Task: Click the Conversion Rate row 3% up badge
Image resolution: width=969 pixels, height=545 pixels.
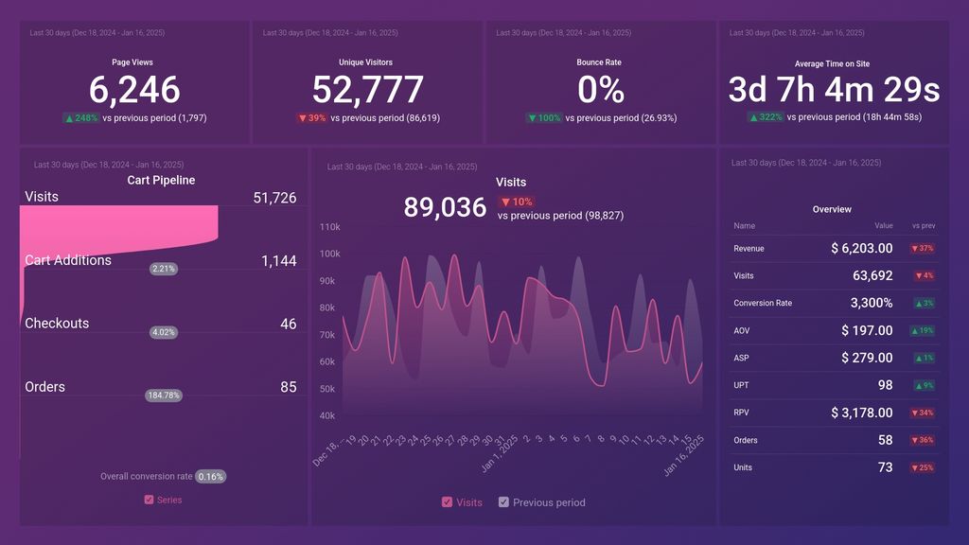Action: [x=925, y=304]
